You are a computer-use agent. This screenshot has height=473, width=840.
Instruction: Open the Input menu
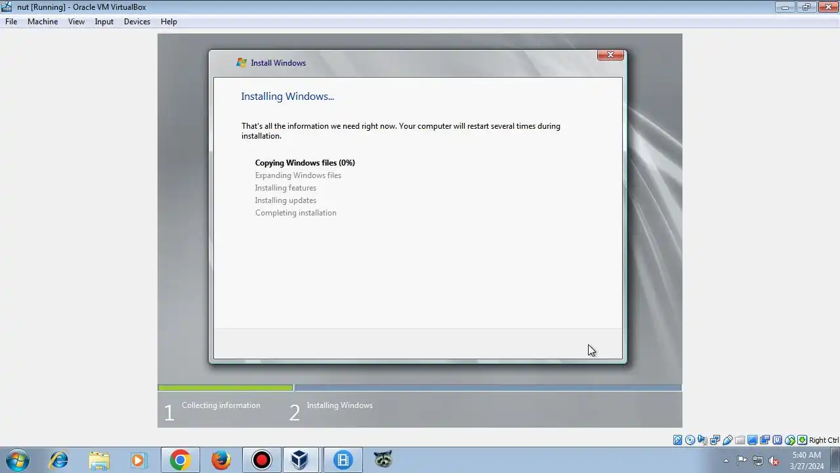click(x=104, y=22)
